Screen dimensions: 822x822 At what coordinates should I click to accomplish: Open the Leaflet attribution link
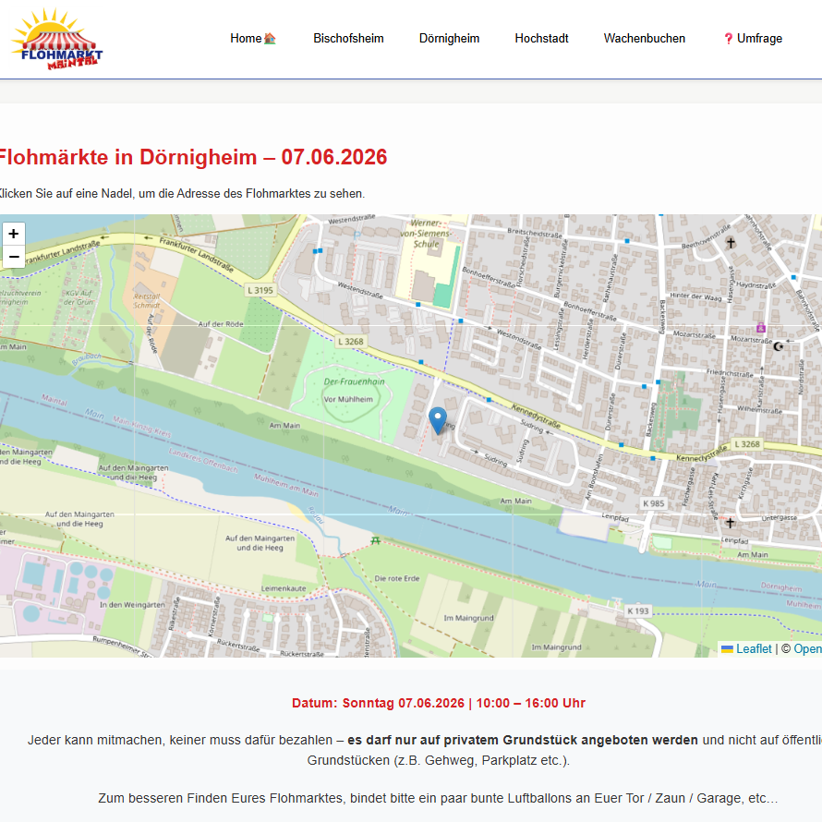coord(753,649)
